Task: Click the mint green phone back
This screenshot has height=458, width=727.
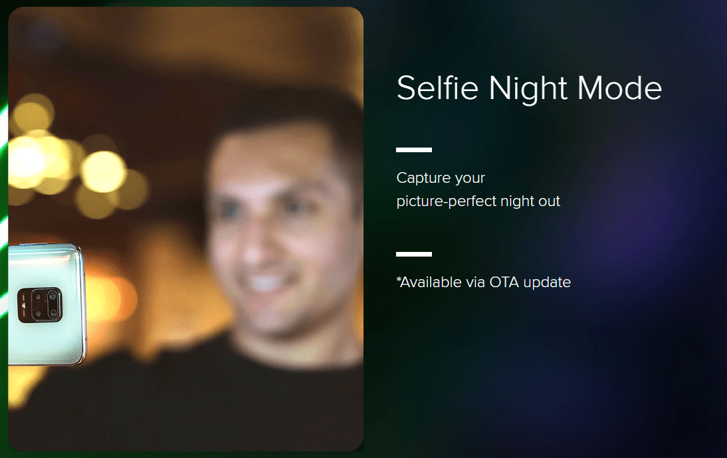Action: click(45, 304)
